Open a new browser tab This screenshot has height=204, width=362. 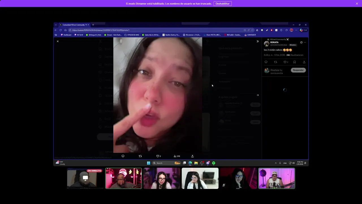93,25
